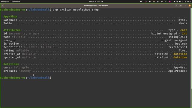The height and width of the screenshot is (108, 192).
Task: Click the 'php artisan model:show Shop' command
Action: pyautogui.click(x=76, y=10)
